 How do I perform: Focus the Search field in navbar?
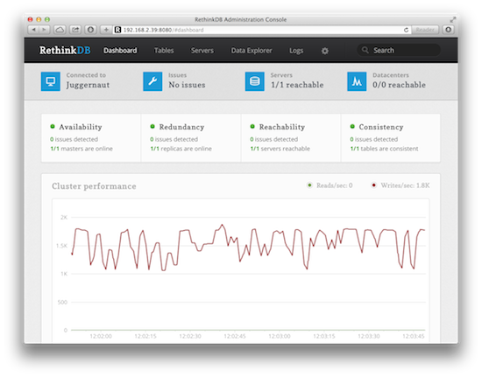tap(399, 50)
